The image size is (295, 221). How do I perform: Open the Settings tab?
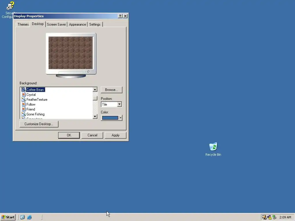(x=95, y=24)
